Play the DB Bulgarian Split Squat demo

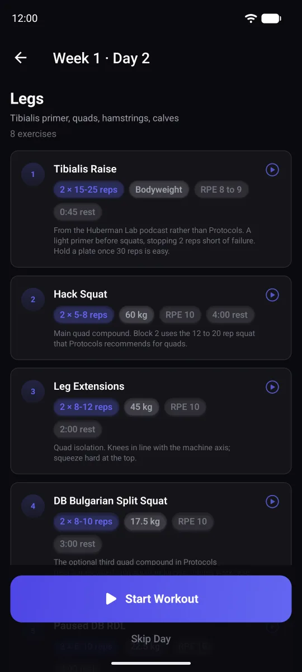tap(272, 501)
